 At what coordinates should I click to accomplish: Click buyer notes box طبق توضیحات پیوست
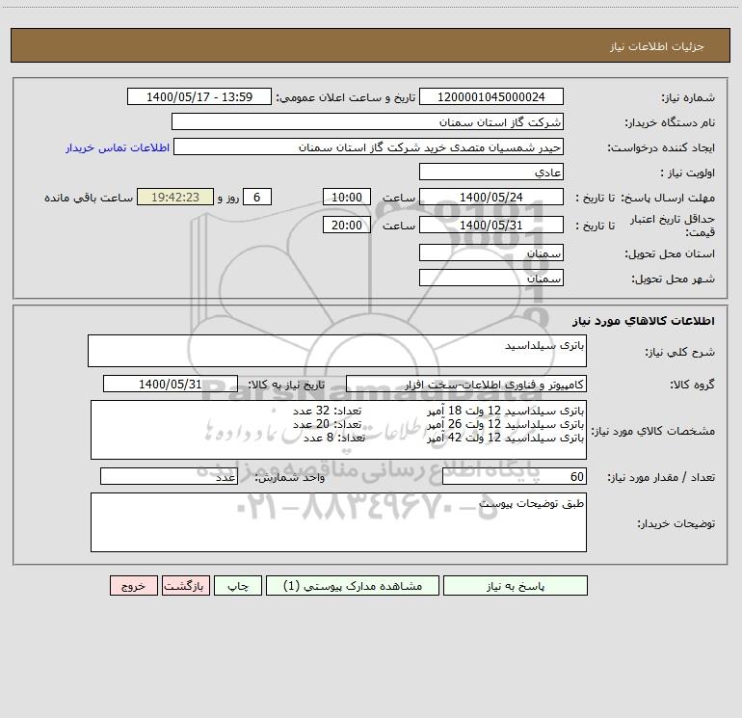coord(338,522)
